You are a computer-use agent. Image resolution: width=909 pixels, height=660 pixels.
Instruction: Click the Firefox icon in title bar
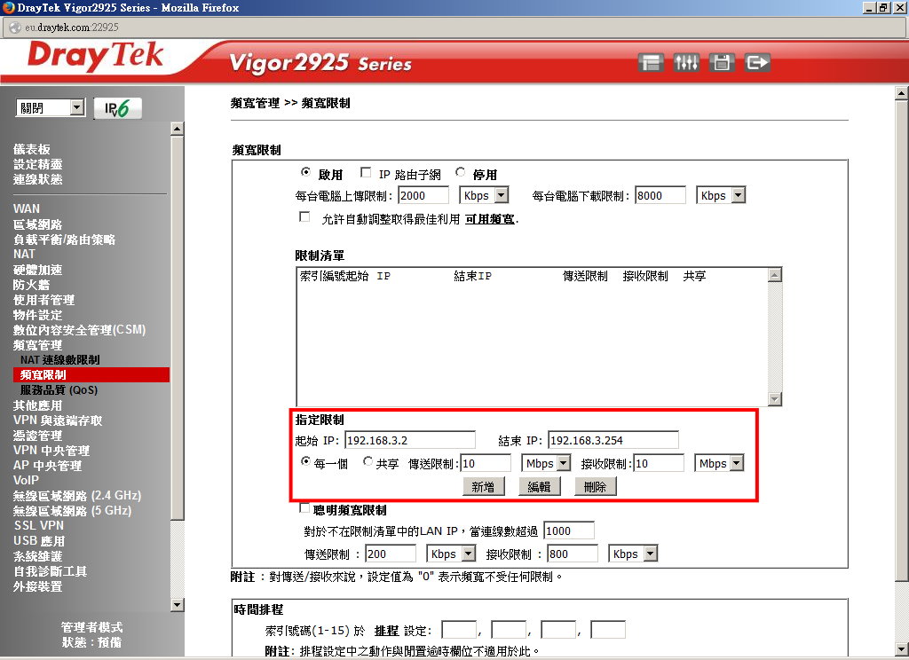8,8
